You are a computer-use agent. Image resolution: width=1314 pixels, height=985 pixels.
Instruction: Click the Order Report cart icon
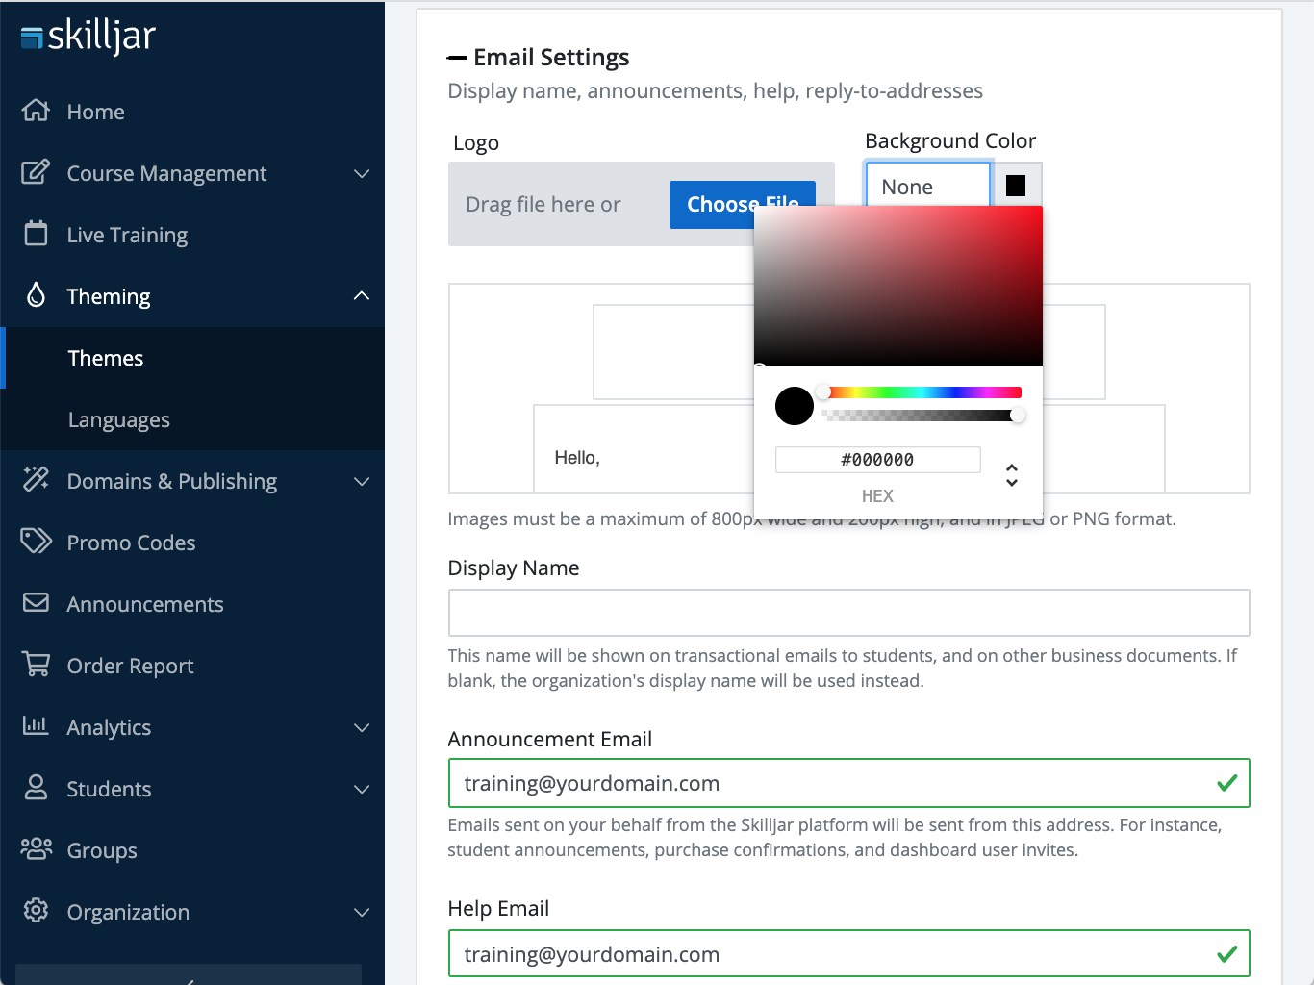click(x=36, y=664)
